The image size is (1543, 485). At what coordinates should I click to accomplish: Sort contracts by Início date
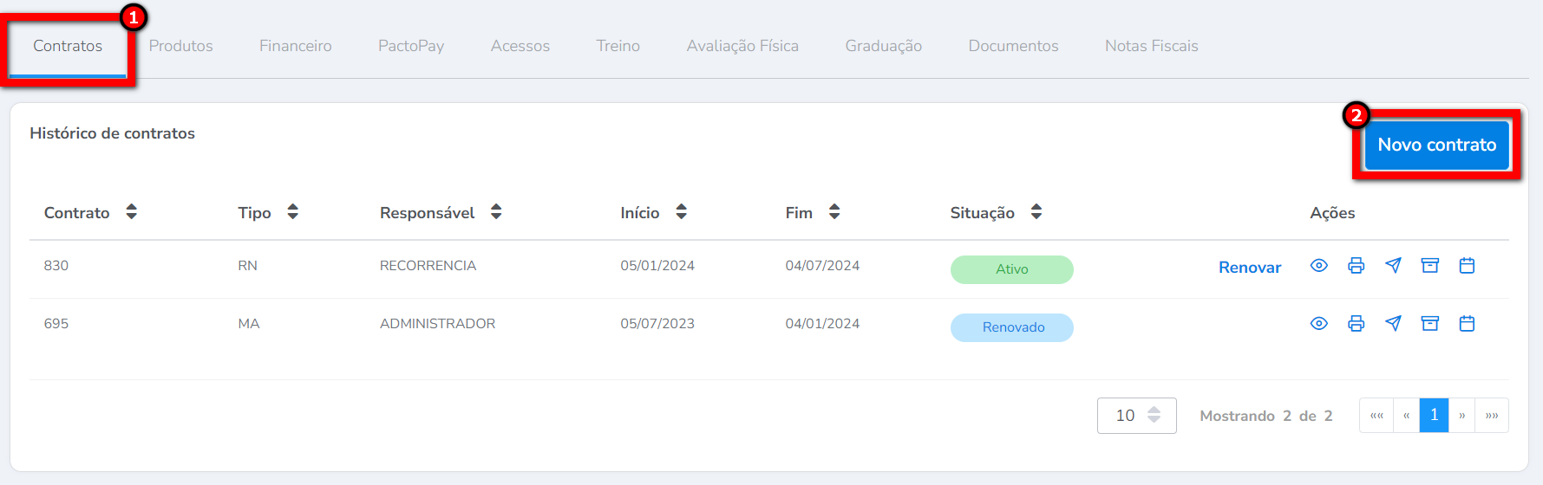pos(681,212)
